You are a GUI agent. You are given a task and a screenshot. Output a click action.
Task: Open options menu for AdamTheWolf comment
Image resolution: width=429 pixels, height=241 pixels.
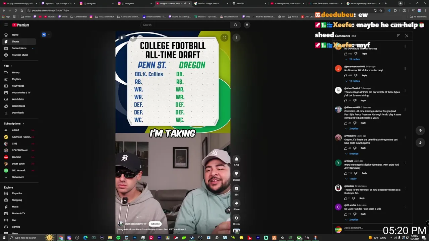coord(405,90)
